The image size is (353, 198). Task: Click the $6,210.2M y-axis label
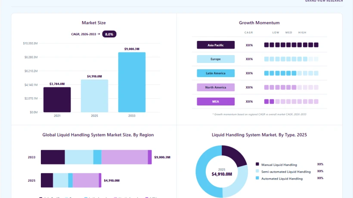pos(31,71)
